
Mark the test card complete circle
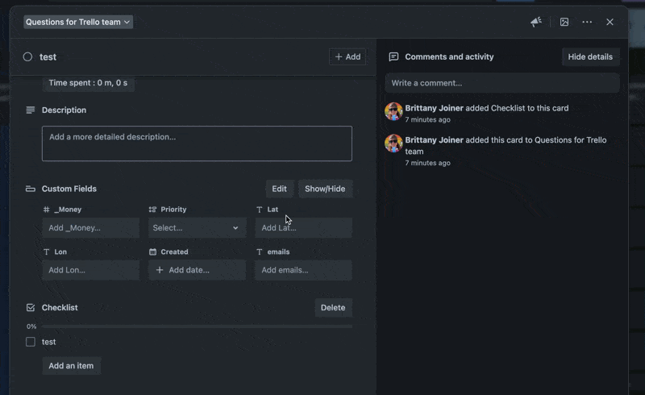tap(27, 56)
